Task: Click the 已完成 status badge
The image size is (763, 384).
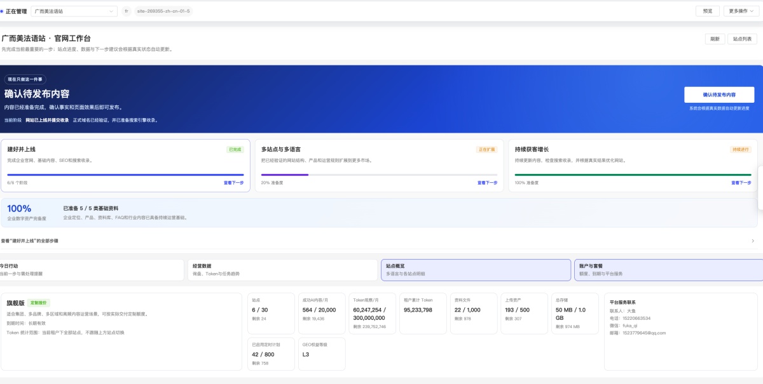Action: click(235, 150)
